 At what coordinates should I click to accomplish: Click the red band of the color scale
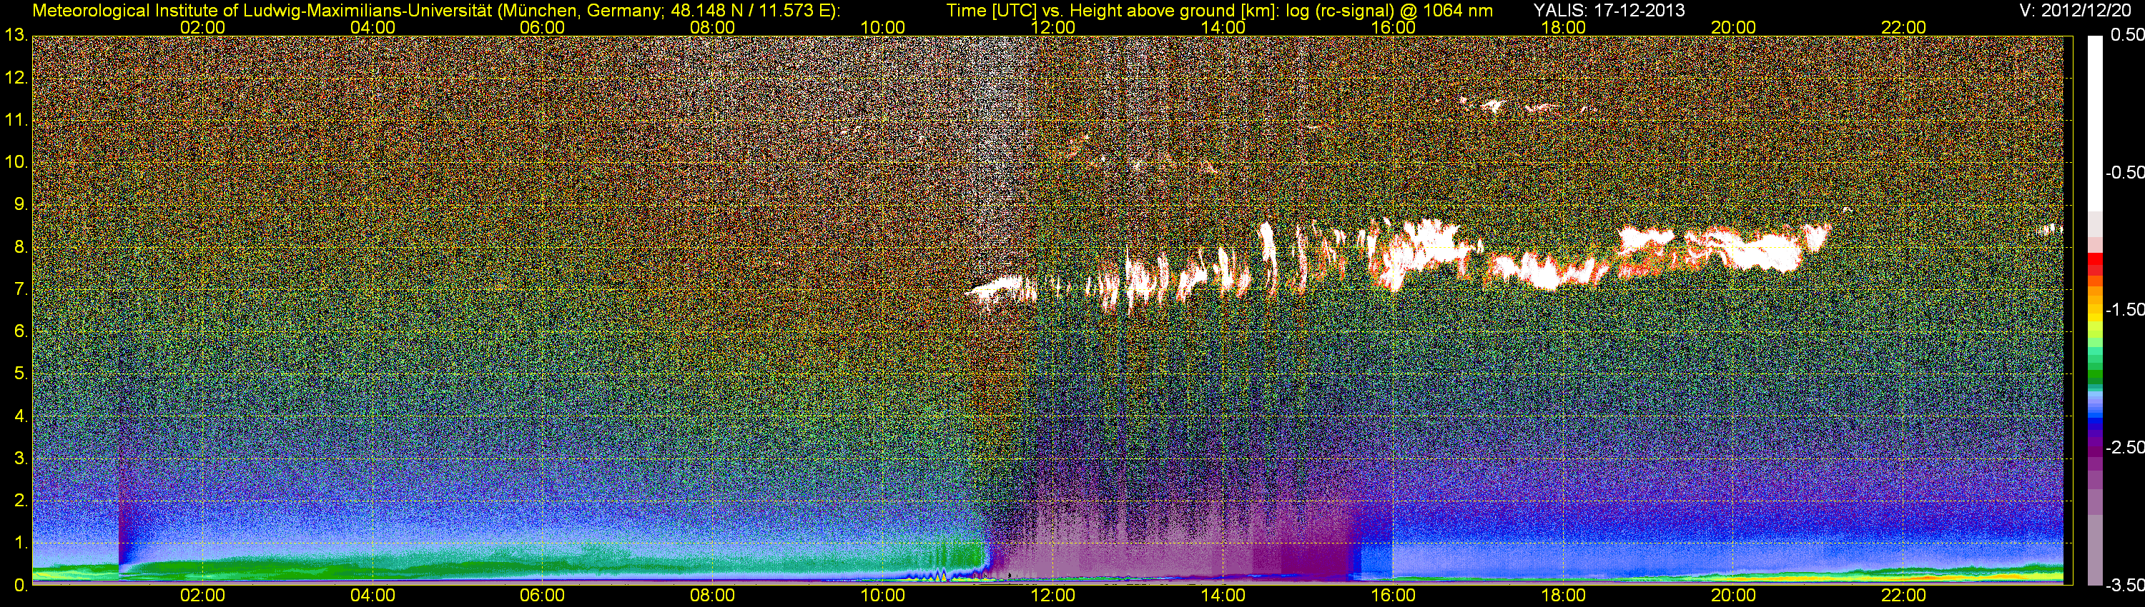pyautogui.click(x=2094, y=259)
